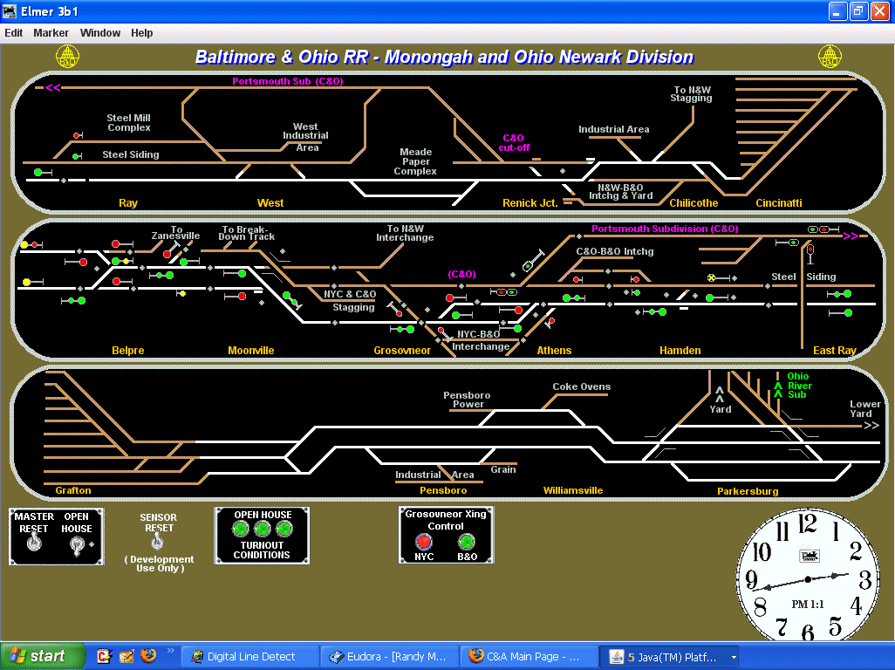Flip the Open House toggle switch
This screenshot has width=895, height=670.
click(76, 544)
